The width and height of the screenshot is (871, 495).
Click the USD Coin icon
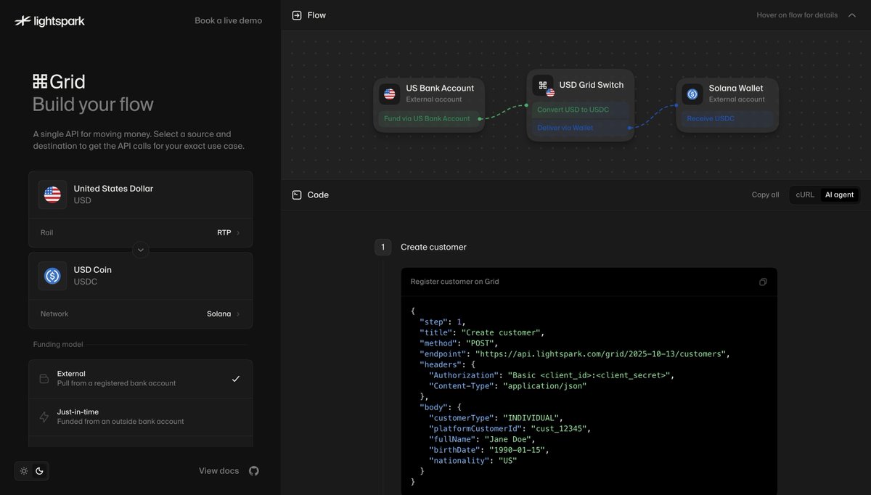(x=52, y=276)
